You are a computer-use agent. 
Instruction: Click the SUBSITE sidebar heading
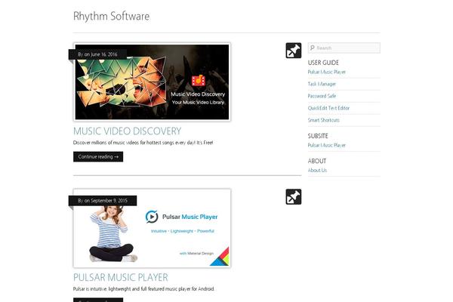point(318,136)
